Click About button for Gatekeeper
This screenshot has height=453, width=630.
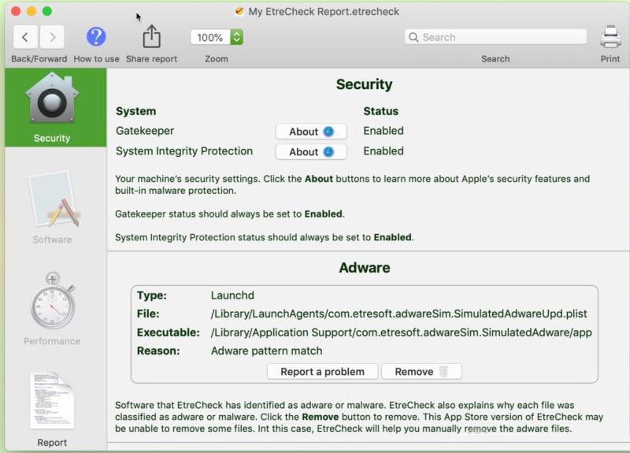click(311, 132)
